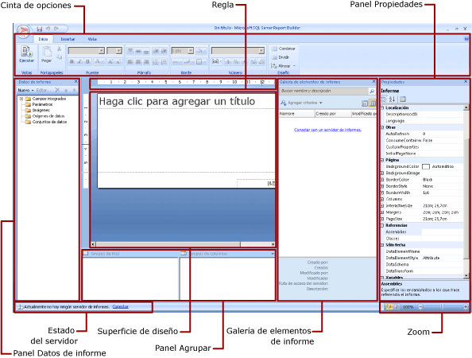
Task: Open the font color button
Action: (x=99, y=62)
